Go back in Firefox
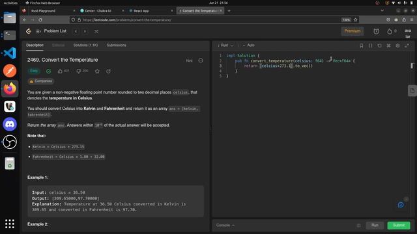The width and height of the screenshot is (417, 234). tap(25, 20)
